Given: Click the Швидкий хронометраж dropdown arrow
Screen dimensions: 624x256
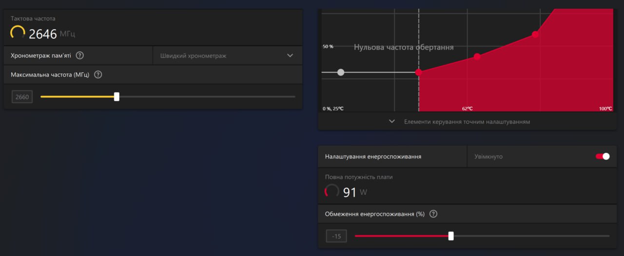Looking at the screenshot, I should (290, 55).
